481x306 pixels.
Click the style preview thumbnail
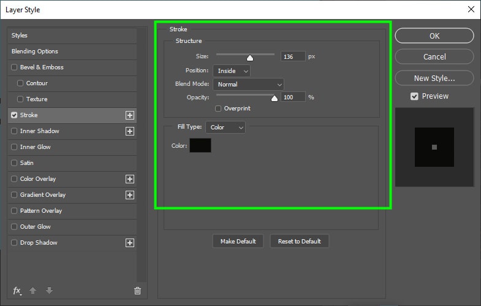(434, 147)
